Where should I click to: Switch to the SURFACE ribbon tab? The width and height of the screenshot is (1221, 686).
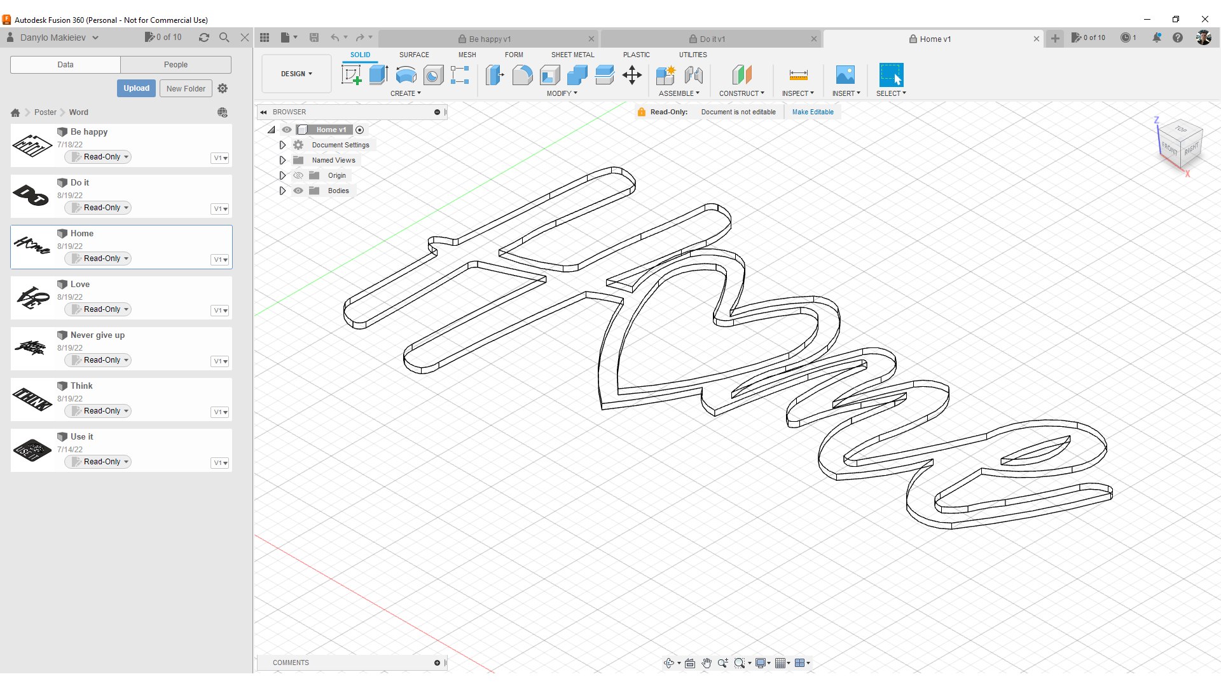[x=414, y=55]
